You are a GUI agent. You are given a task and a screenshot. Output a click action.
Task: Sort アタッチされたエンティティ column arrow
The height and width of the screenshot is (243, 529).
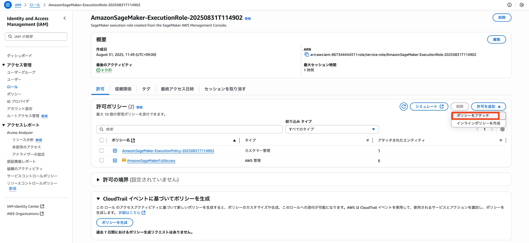501,140
